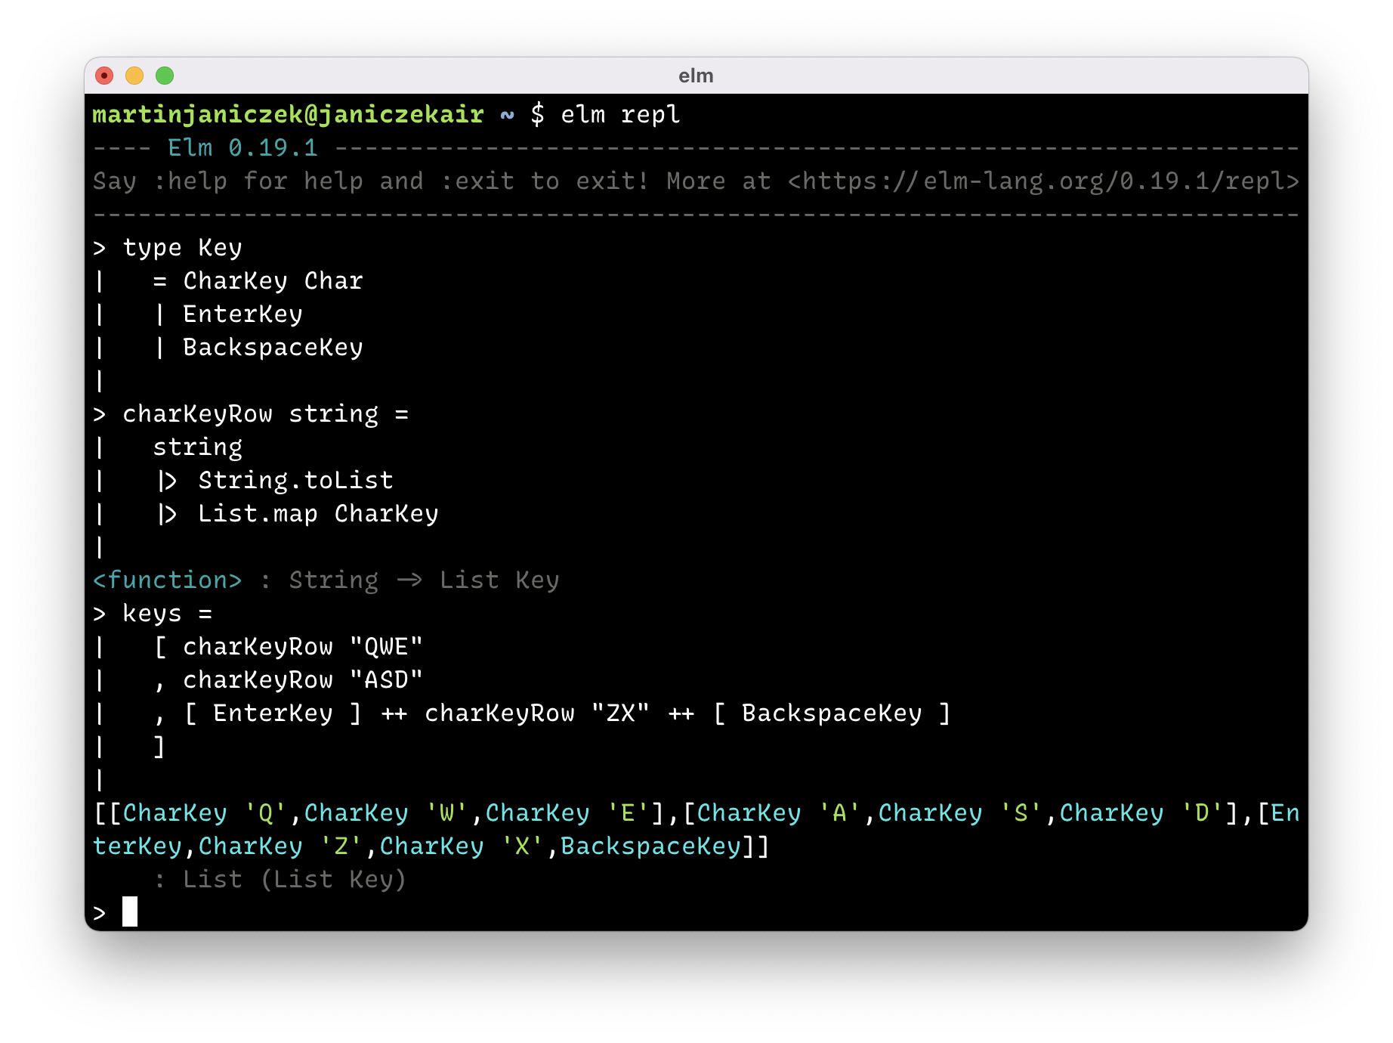The width and height of the screenshot is (1393, 1043).
Task: Click ':exit' in the help message
Action: point(477,181)
